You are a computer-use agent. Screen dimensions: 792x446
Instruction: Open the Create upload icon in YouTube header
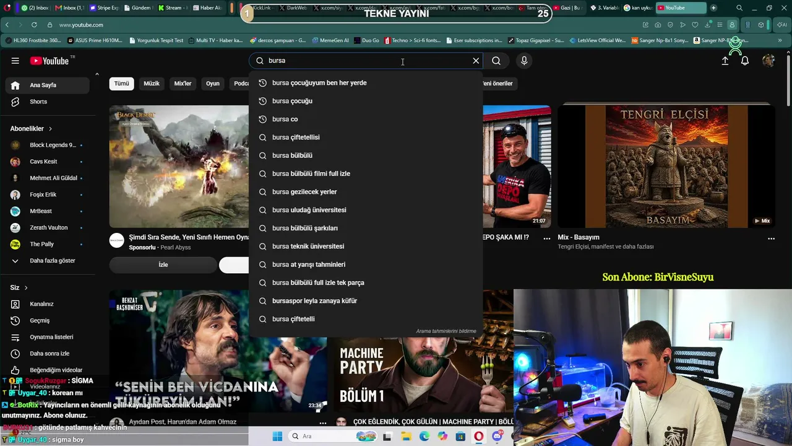pos(725,61)
